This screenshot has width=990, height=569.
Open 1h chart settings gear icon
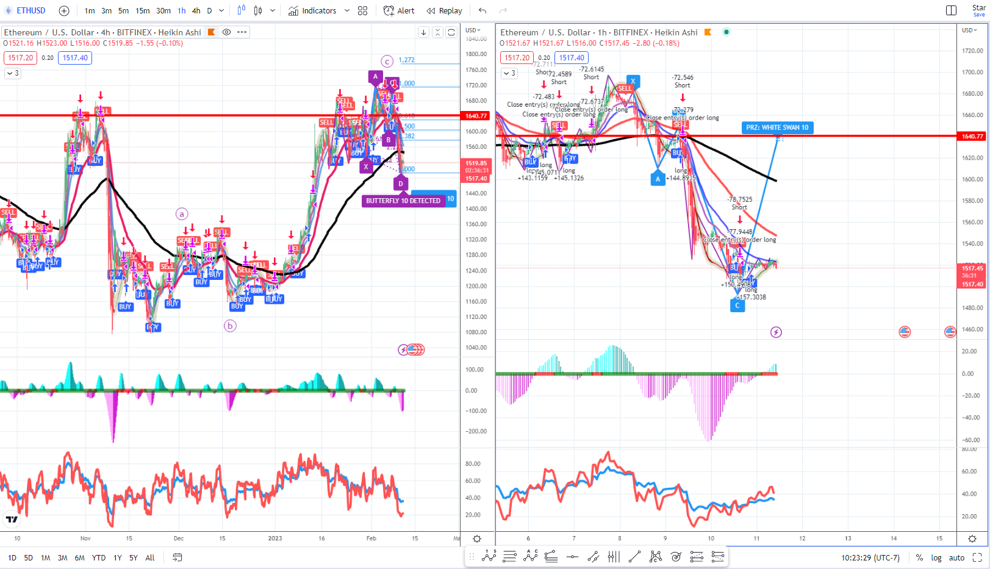tap(972, 539)
